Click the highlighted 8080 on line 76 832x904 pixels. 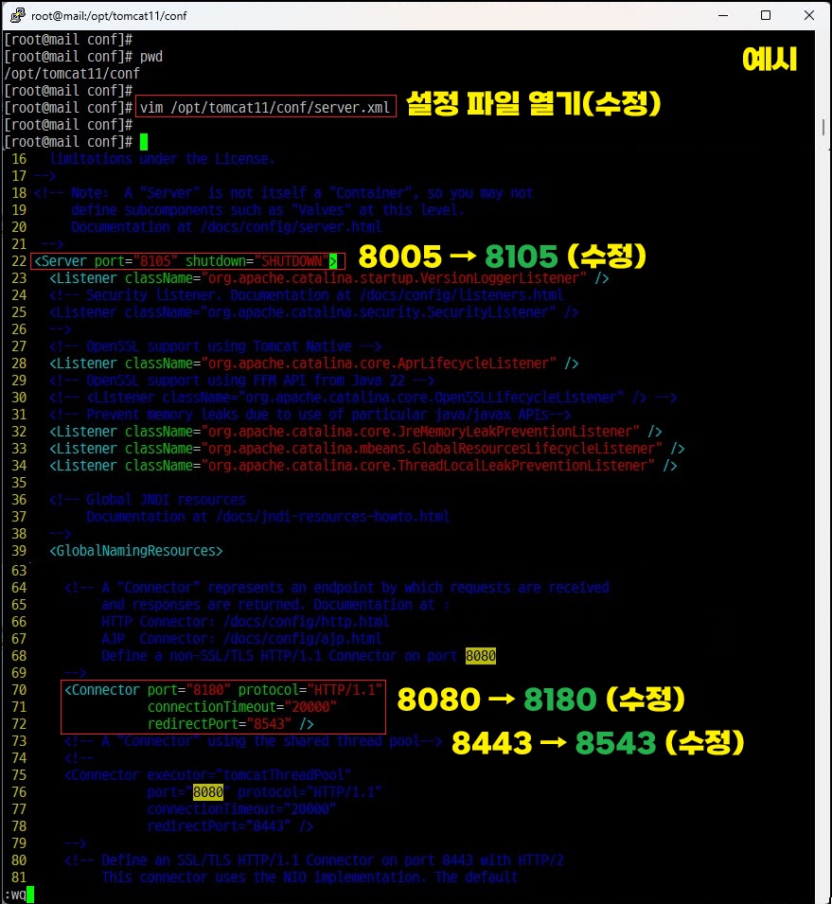click(208, 792)
